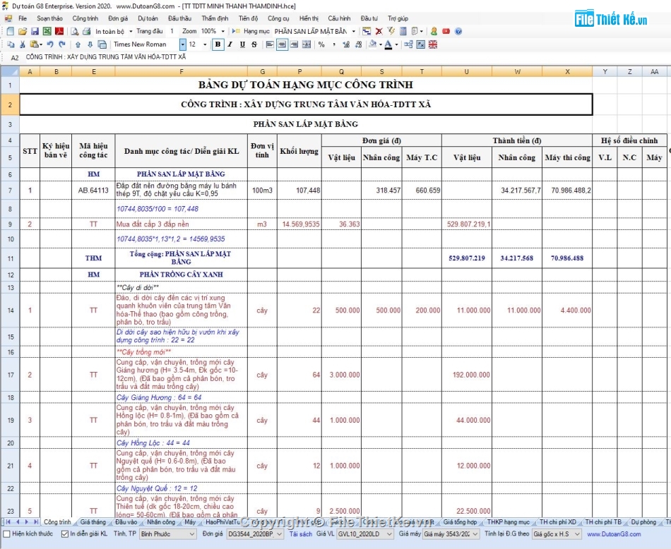Viewport: 671px width, 549px height.
Task: Open the fill color bucket picker
Action: pyautogui.click(x=373, y=44)
